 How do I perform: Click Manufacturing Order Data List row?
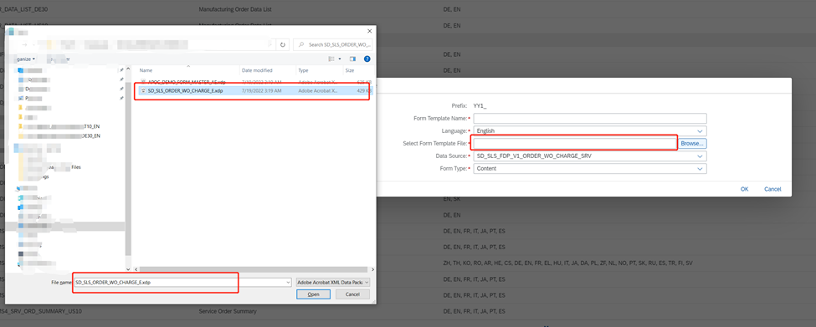(x=235, y=9)
